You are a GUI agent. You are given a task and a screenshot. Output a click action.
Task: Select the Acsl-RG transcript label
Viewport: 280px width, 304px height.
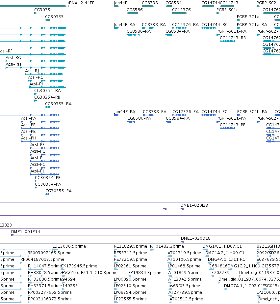pos(13,58)
